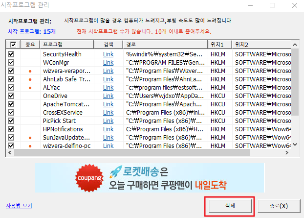Select the PicPick Start program name
This screenshot has height=218, width=304.
pos(59,121)
